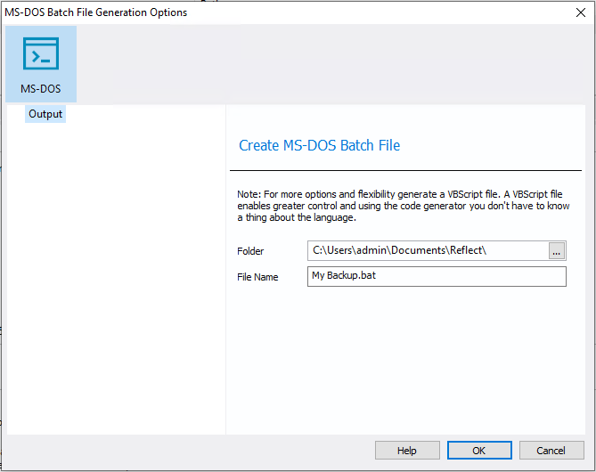Confirm the dialog with OK
The width and height of the screenshot is (596, 472).
479,451
